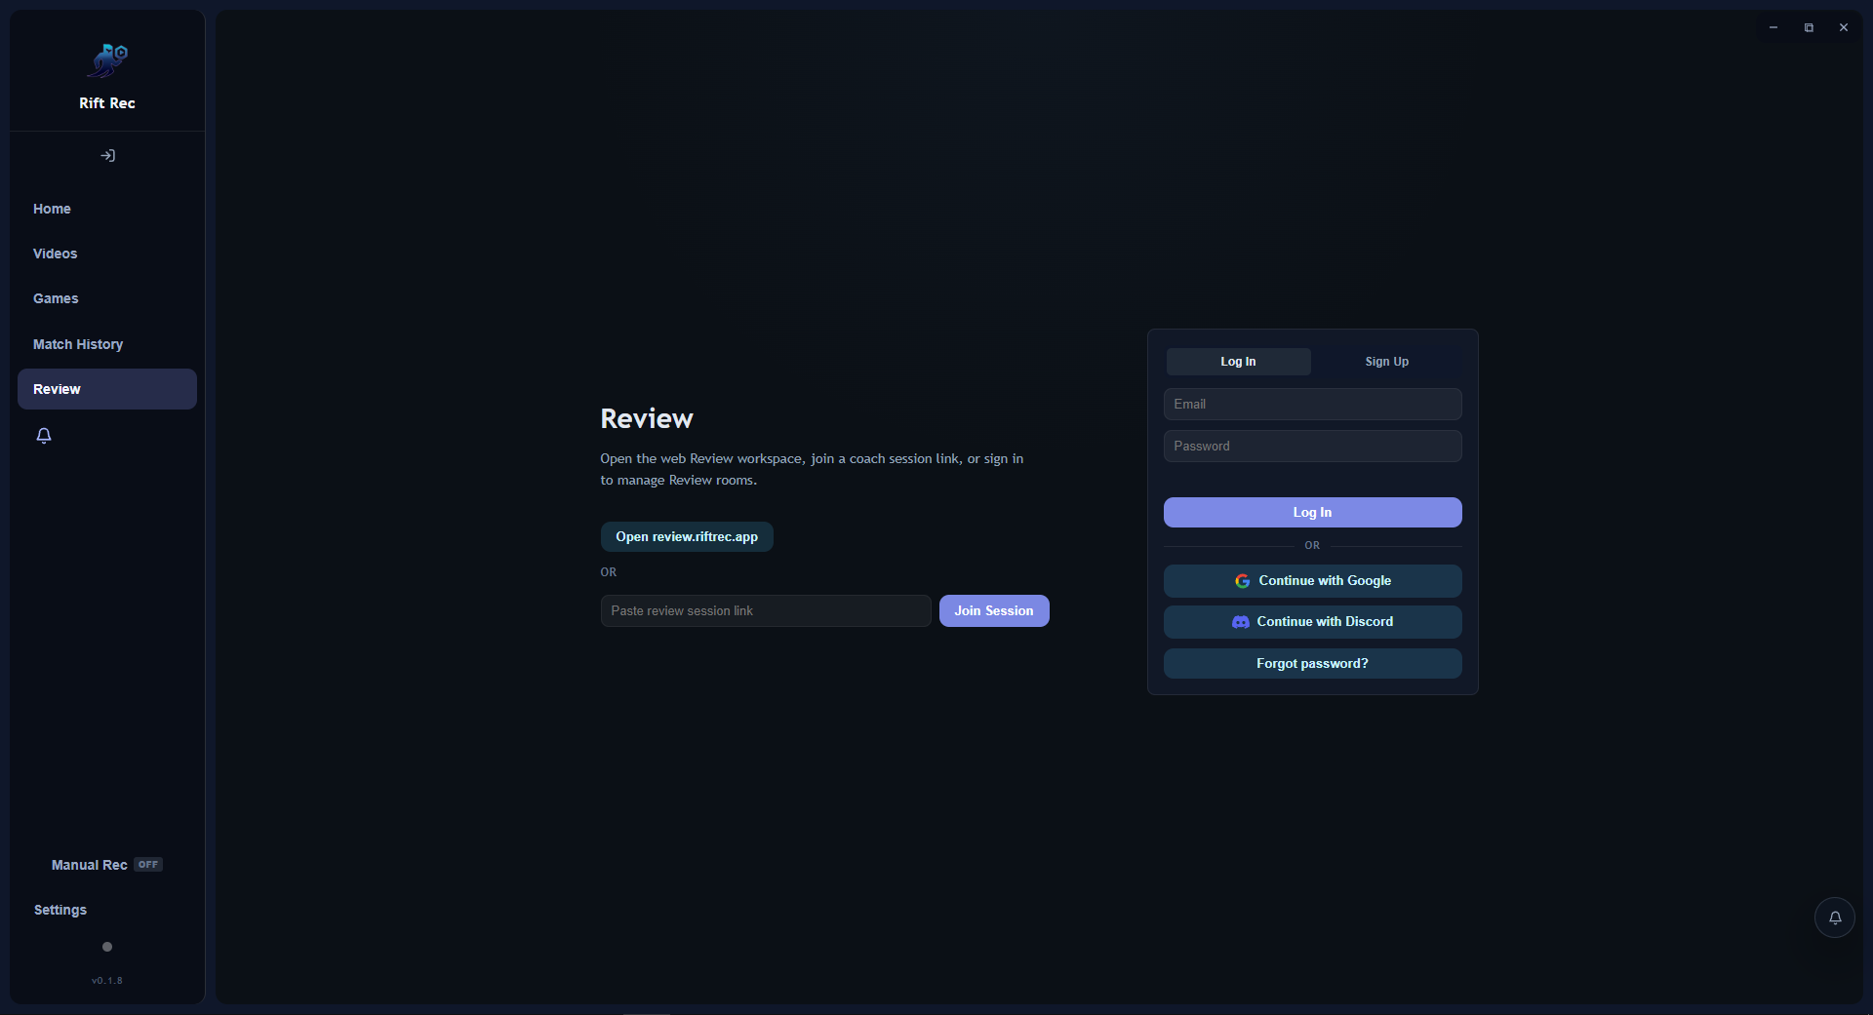
Task: Continue with Discord sign-in
Action: pos(1312,622)
